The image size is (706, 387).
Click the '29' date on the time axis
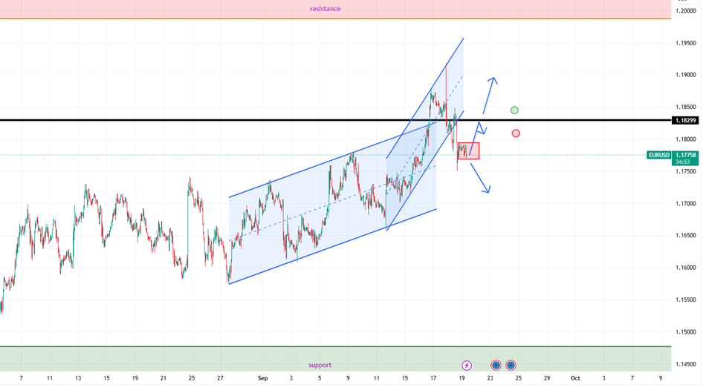[547, 378]
